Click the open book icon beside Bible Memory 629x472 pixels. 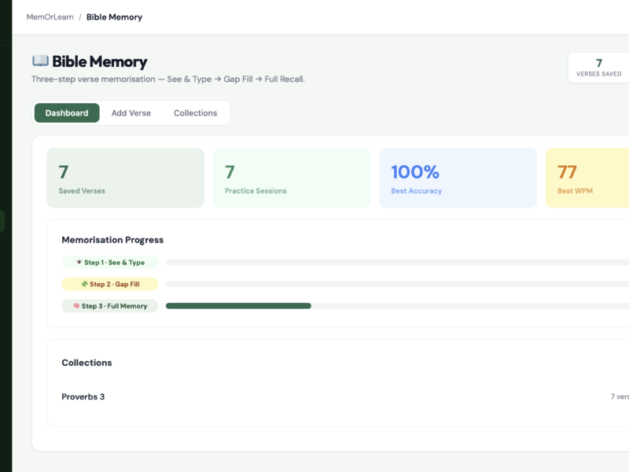(x=41, y=61)
